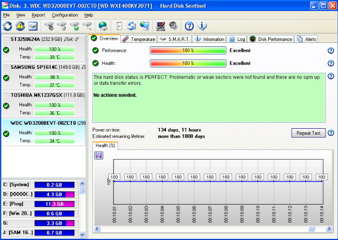The image size is (338, 240).
Task: Show the Alerts tab
Action: [x=307, y=39]
